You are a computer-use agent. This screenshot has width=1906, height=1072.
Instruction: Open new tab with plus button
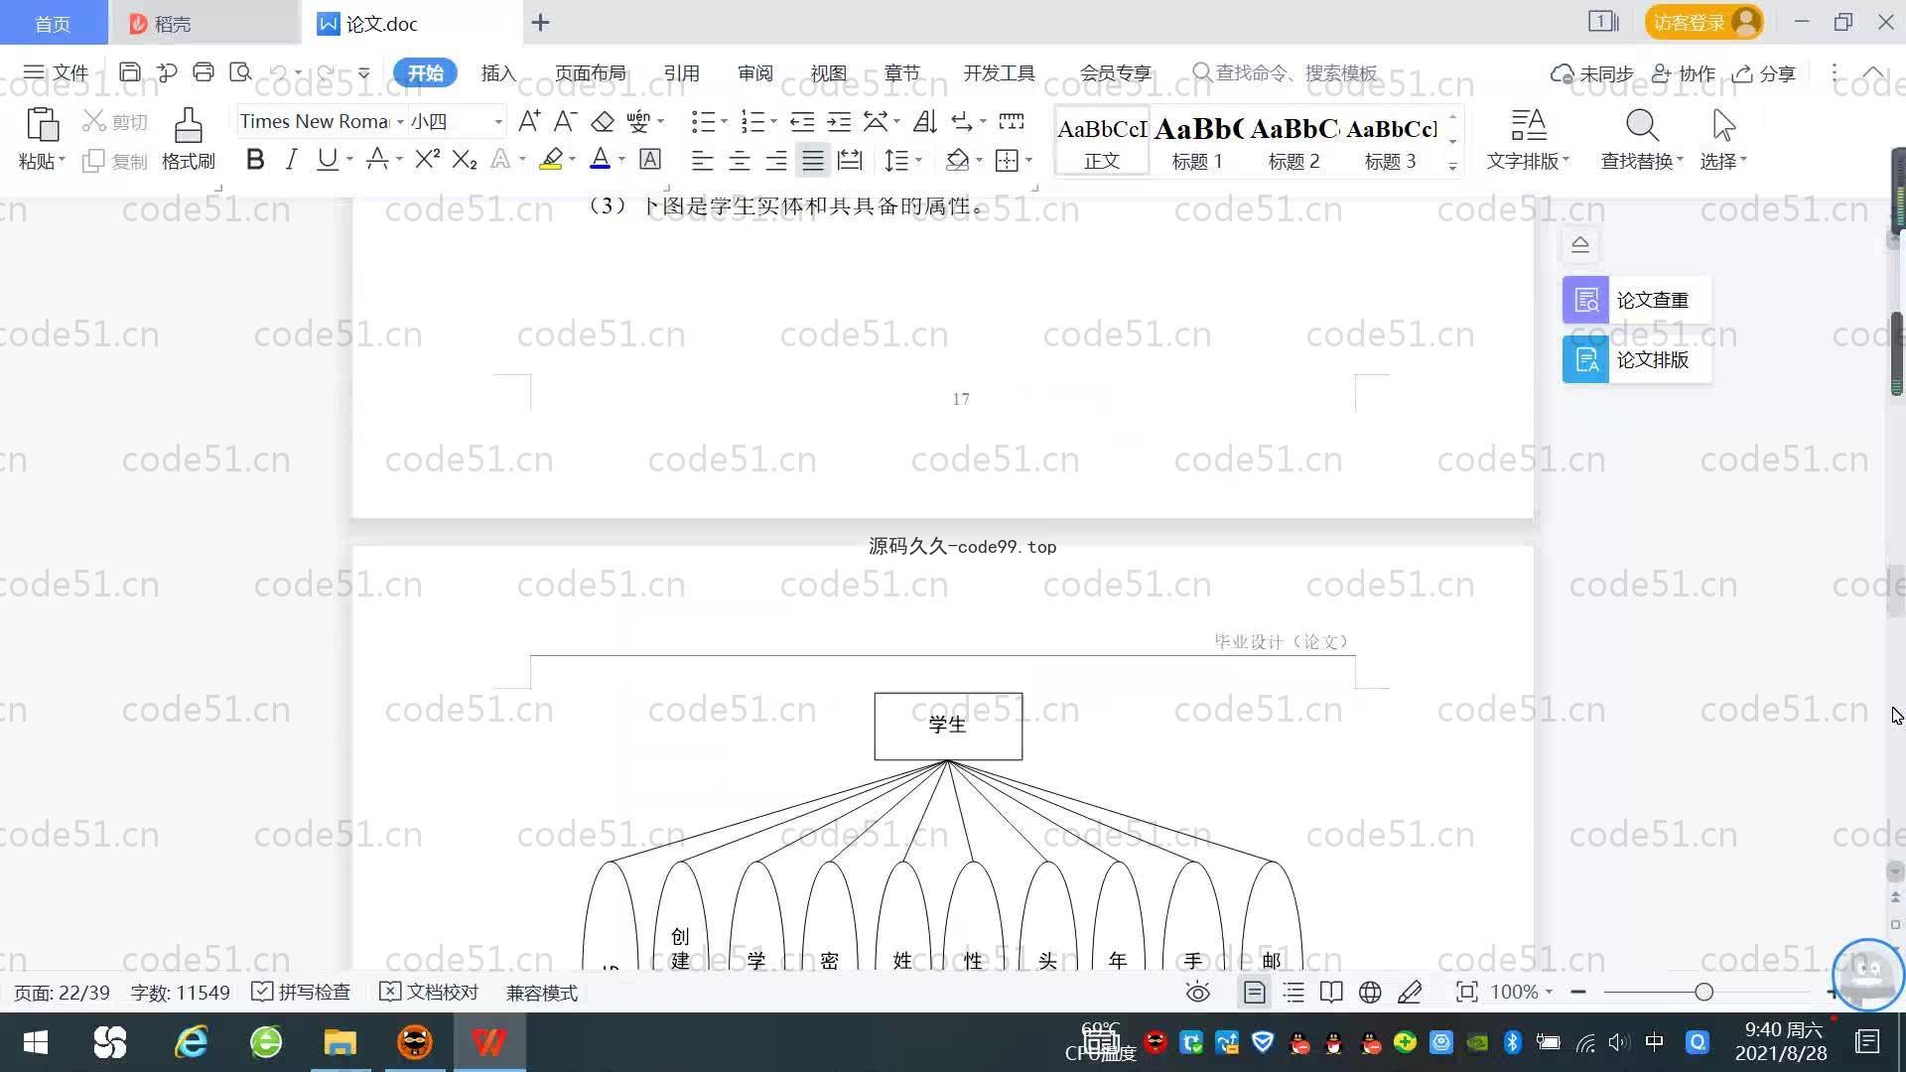pos(540,22)
